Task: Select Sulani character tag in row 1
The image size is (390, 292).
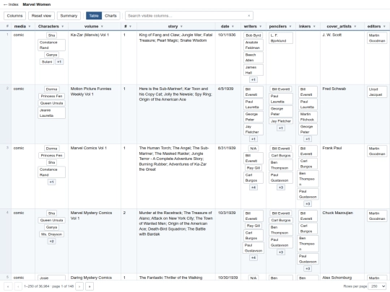Action: [x=47, y=61]
